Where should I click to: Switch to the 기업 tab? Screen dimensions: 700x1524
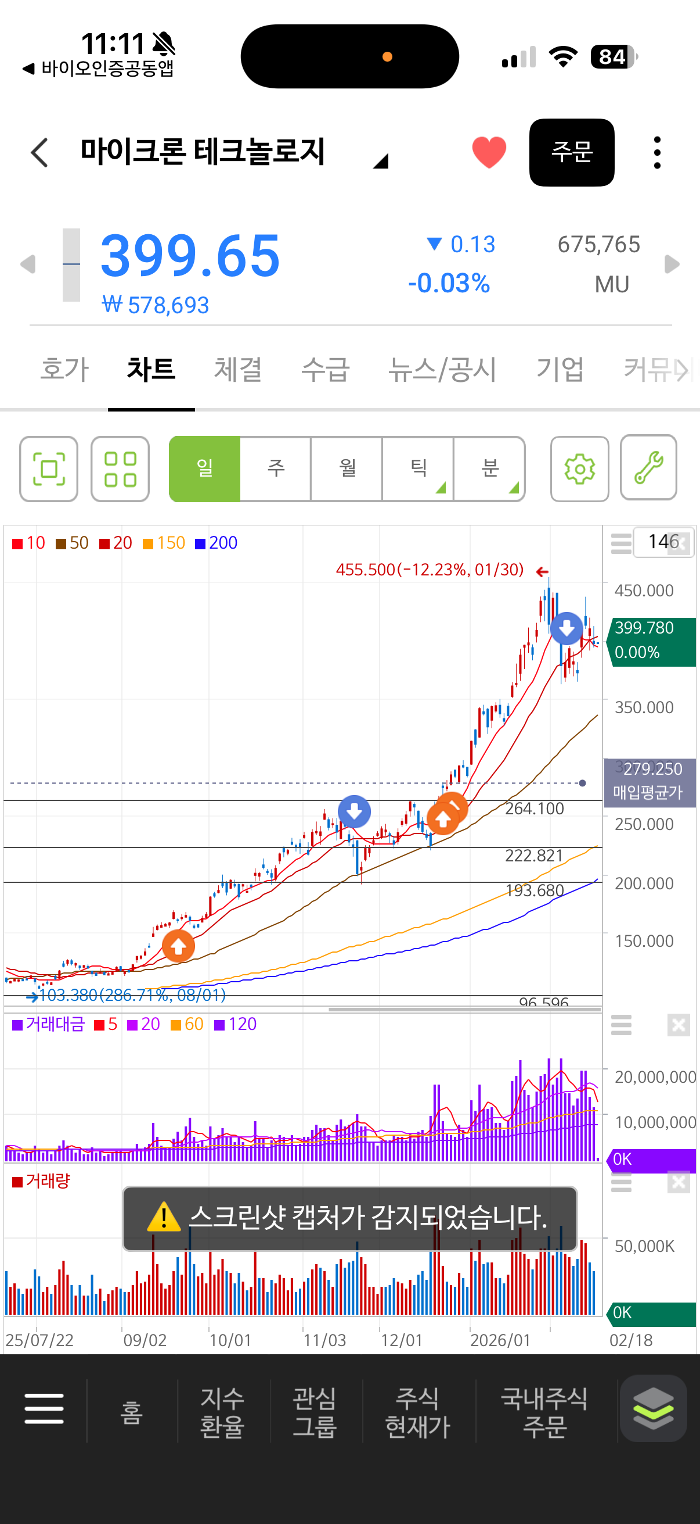click(x=560, y=369)
